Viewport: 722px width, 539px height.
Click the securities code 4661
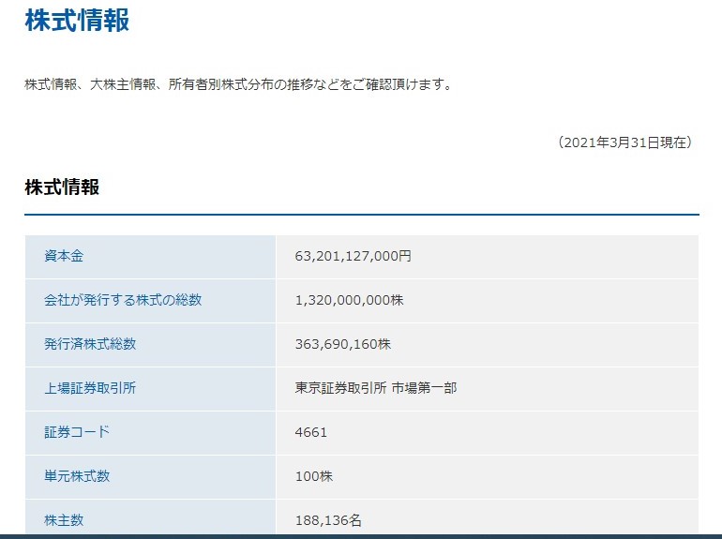tap(310, 432)
